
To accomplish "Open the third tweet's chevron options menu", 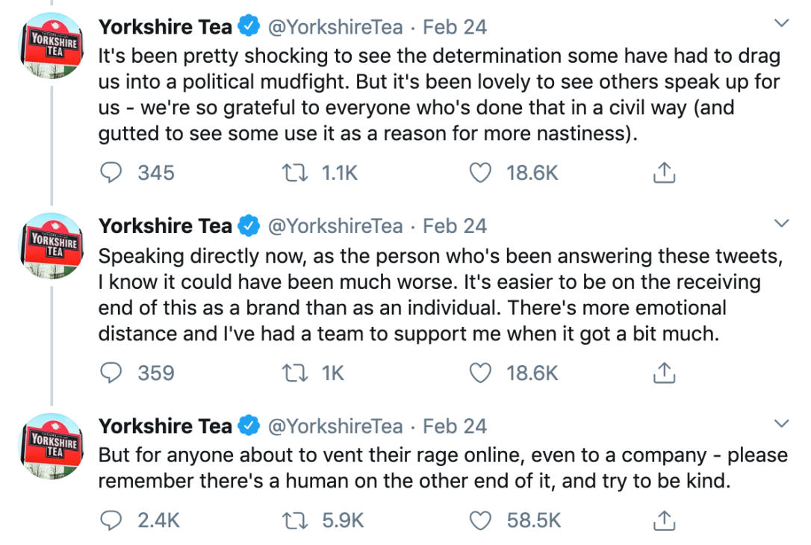I will 781,424.
